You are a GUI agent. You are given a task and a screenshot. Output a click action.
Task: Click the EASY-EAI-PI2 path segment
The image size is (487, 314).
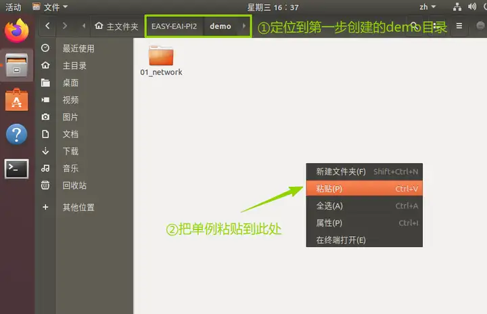pyautogui.click(x=174, y=26)
